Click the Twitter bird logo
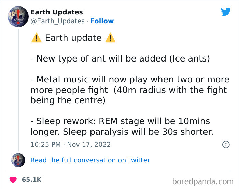This screenshot has width=239, height=189. pos(226,12)
